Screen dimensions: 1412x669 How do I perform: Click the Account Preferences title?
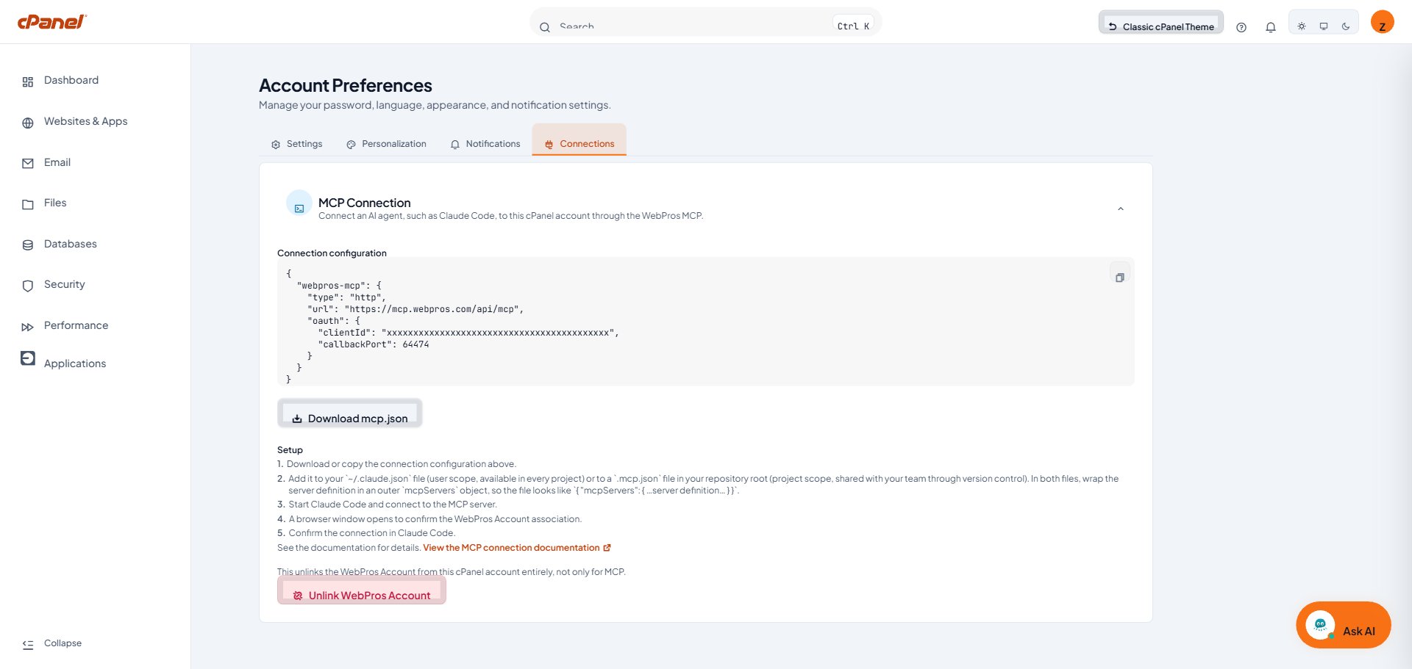pos(346,86)
